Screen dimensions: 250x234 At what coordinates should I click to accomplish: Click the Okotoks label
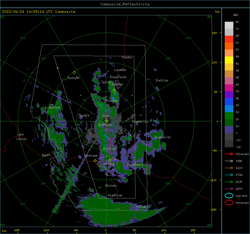pos(111,185)
